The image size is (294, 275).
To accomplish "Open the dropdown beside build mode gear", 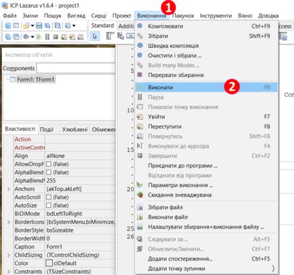I will pyautogui.click(x=32, y=36).
